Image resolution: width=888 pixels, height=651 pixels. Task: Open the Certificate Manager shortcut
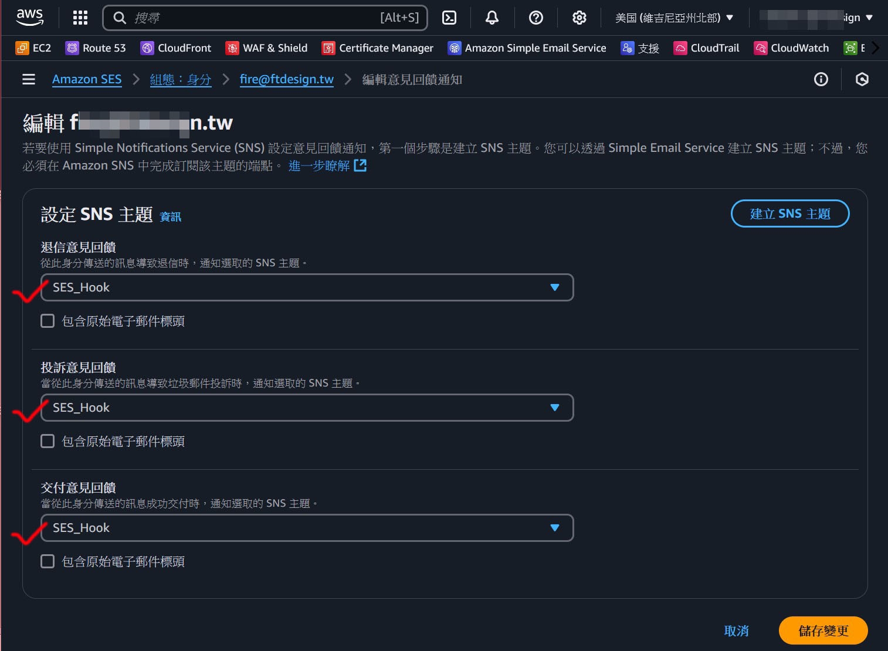click(378, 48)
